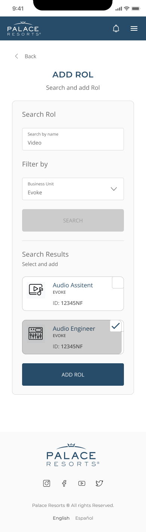Open the Instagram icon in footer
Image resolution: width=146 pixels, height=532 pixels.
tap(47, 483)
